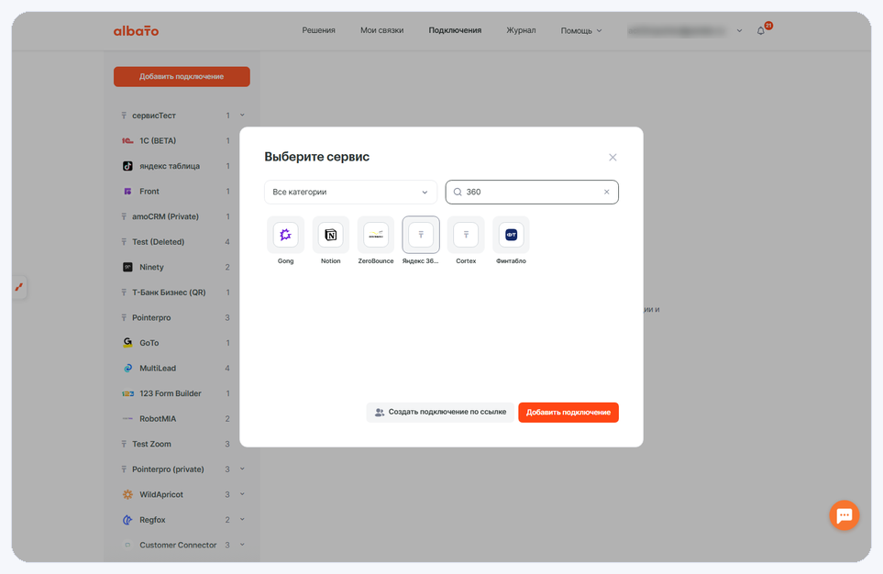883x574 pixels.
Task: Clear the search field with the X icon
Action: pyautogui.click(x=606, y=192)
